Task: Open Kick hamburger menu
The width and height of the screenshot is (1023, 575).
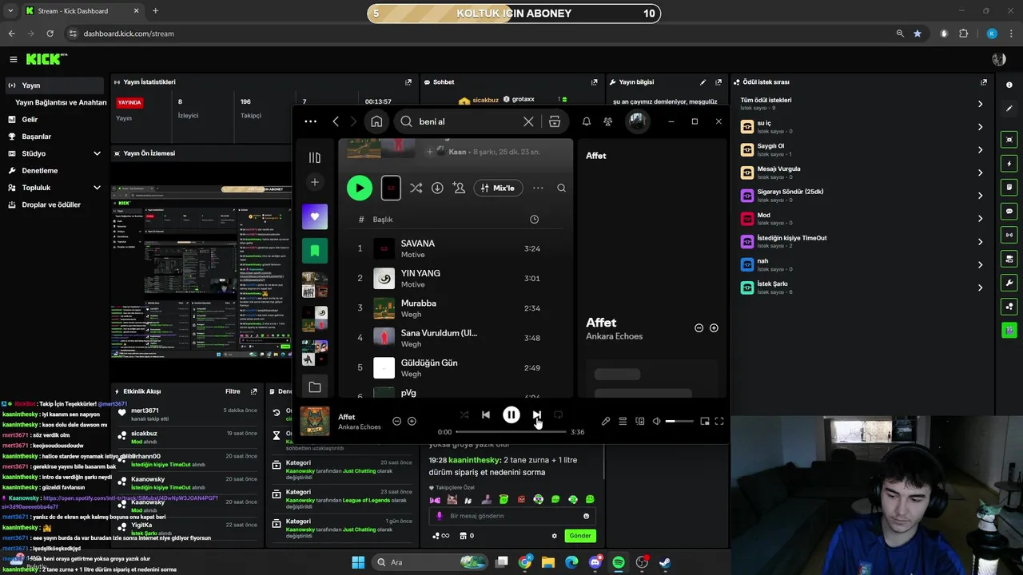Action: pos(13,59)
